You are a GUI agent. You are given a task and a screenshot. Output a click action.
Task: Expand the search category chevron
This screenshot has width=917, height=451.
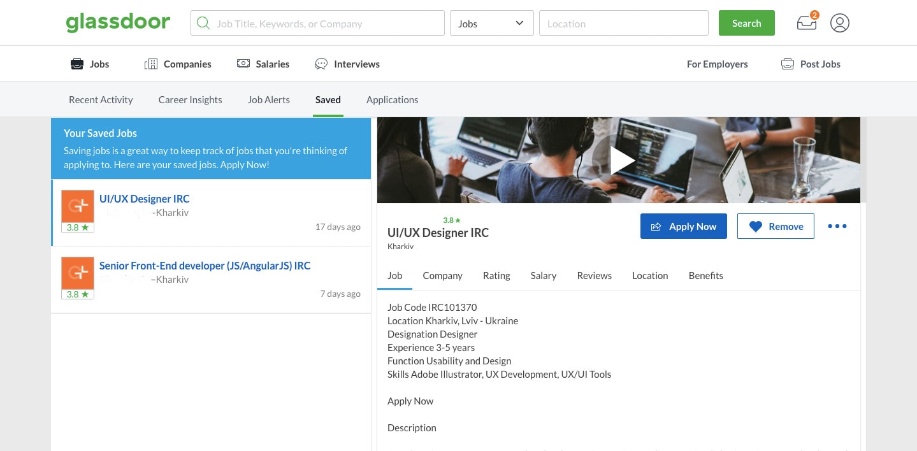pos(519,23)
